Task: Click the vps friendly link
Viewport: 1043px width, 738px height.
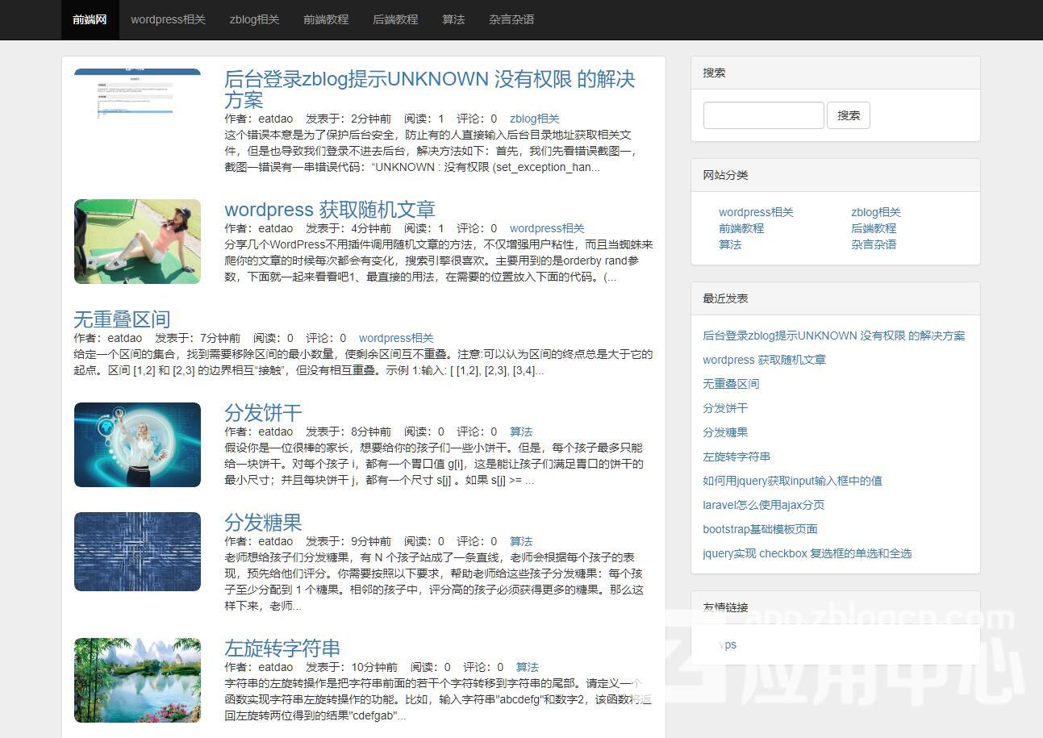Action: click(x=728, y=644)
